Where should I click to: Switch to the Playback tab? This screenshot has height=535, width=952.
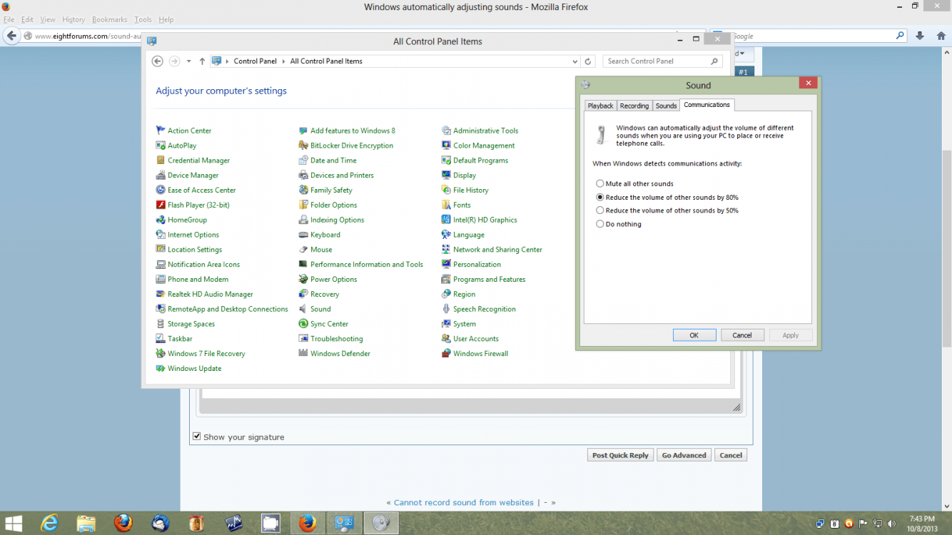[x=600, y=106]
